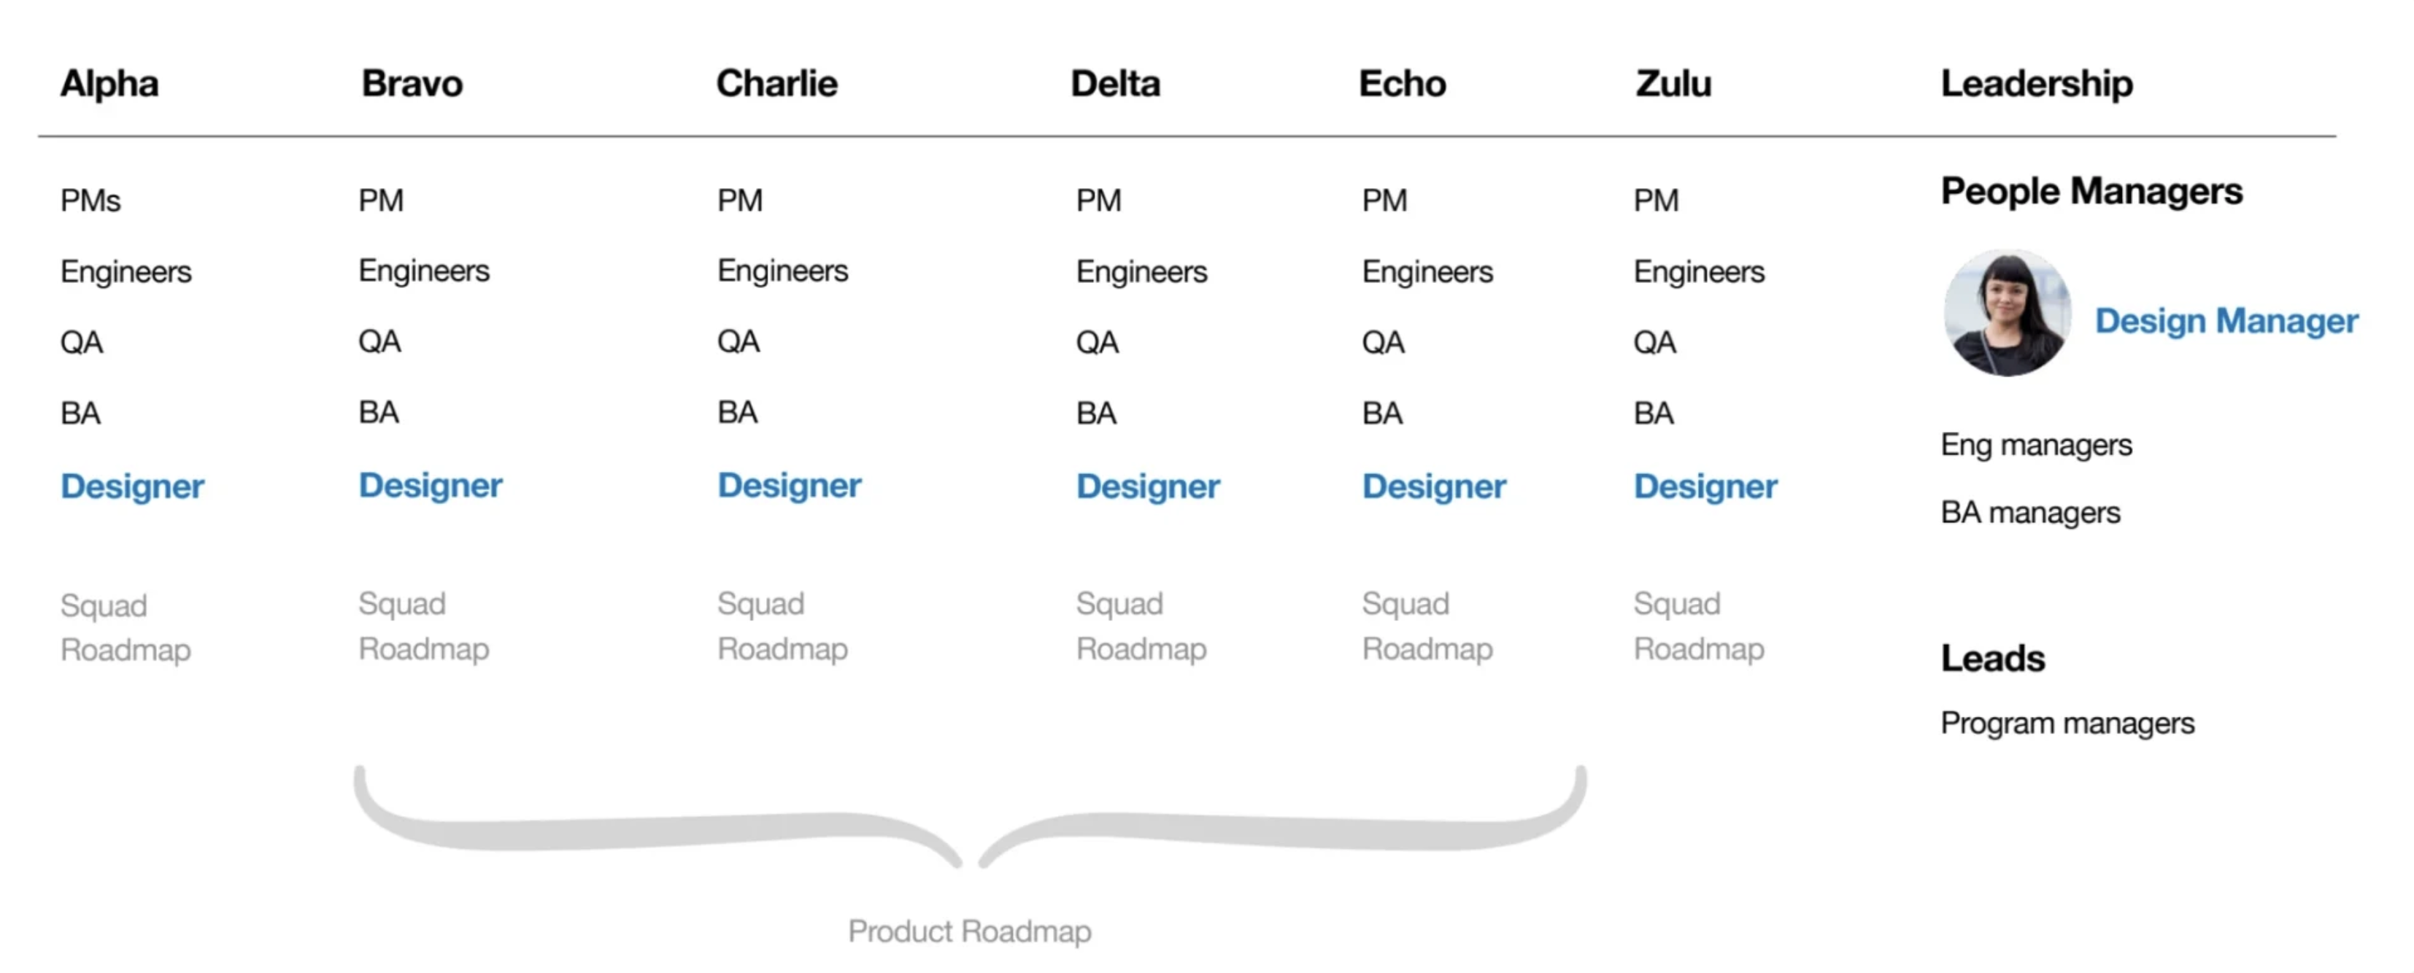Choose the Designer link under Echo
This screenshot has height=973, width=2414.
coord(1434,486)
